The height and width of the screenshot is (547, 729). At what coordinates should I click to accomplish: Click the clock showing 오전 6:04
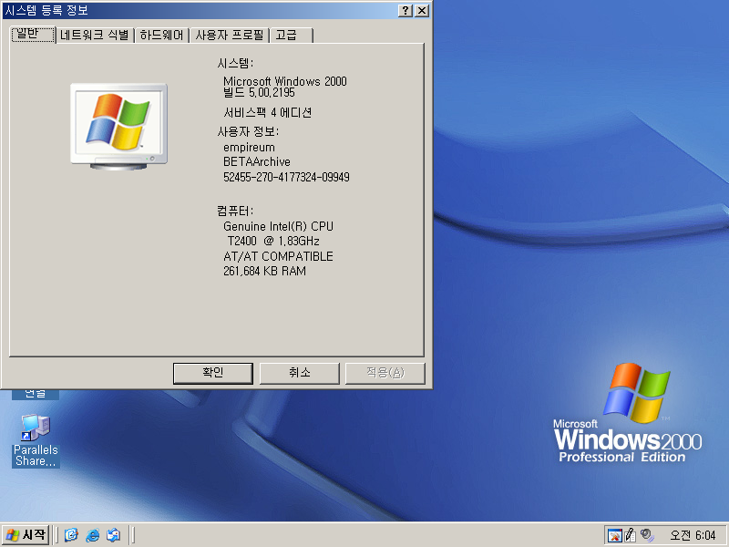pos(693,535)
